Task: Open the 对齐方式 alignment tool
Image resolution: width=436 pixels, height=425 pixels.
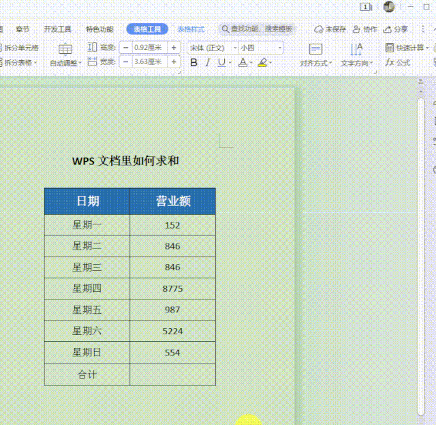Action: point(315,55)
